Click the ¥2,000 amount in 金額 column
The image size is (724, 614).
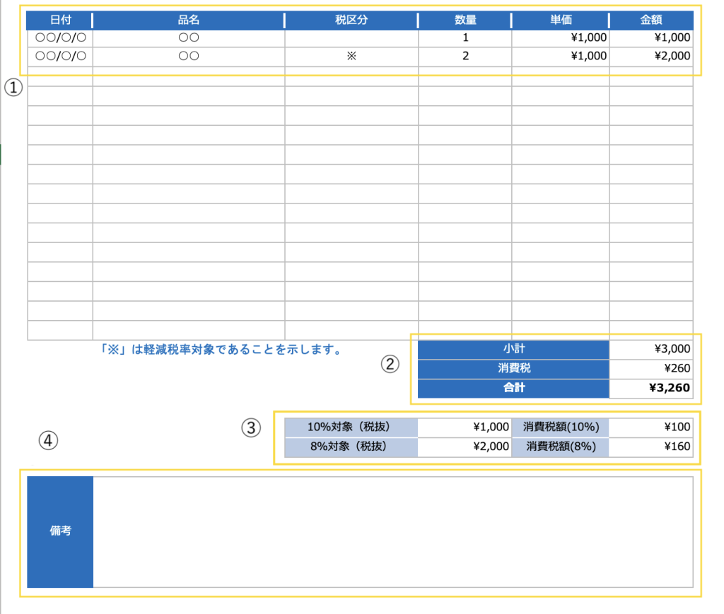pos(672,57)
